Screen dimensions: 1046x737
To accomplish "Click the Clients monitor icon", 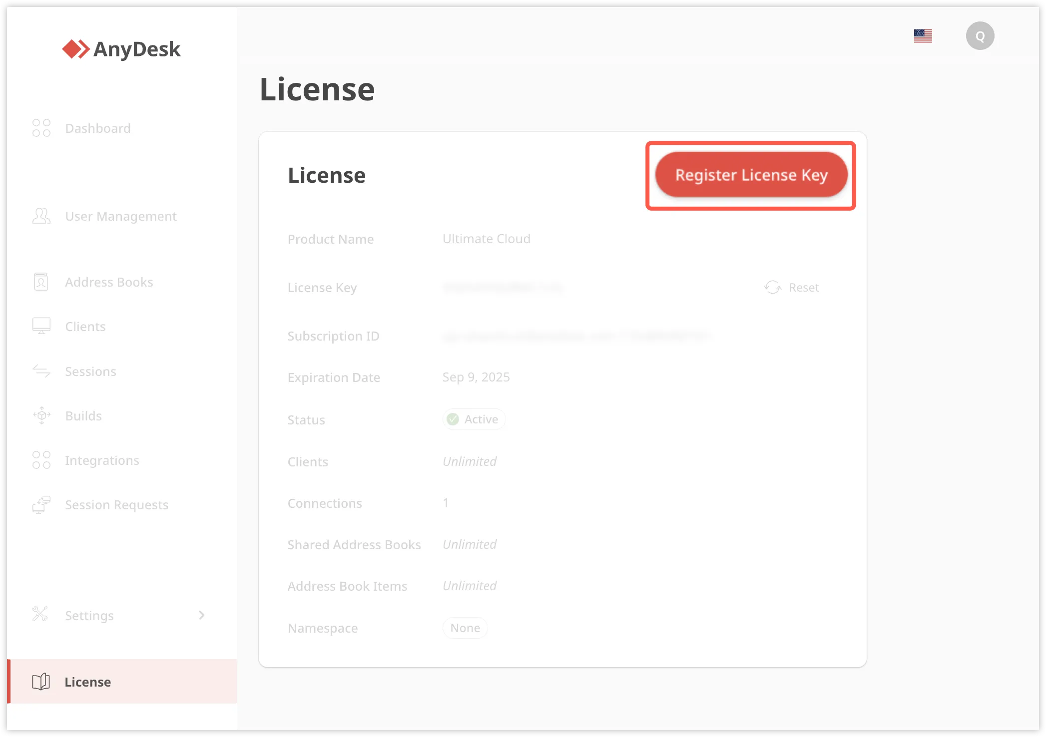I will [41, 326].
